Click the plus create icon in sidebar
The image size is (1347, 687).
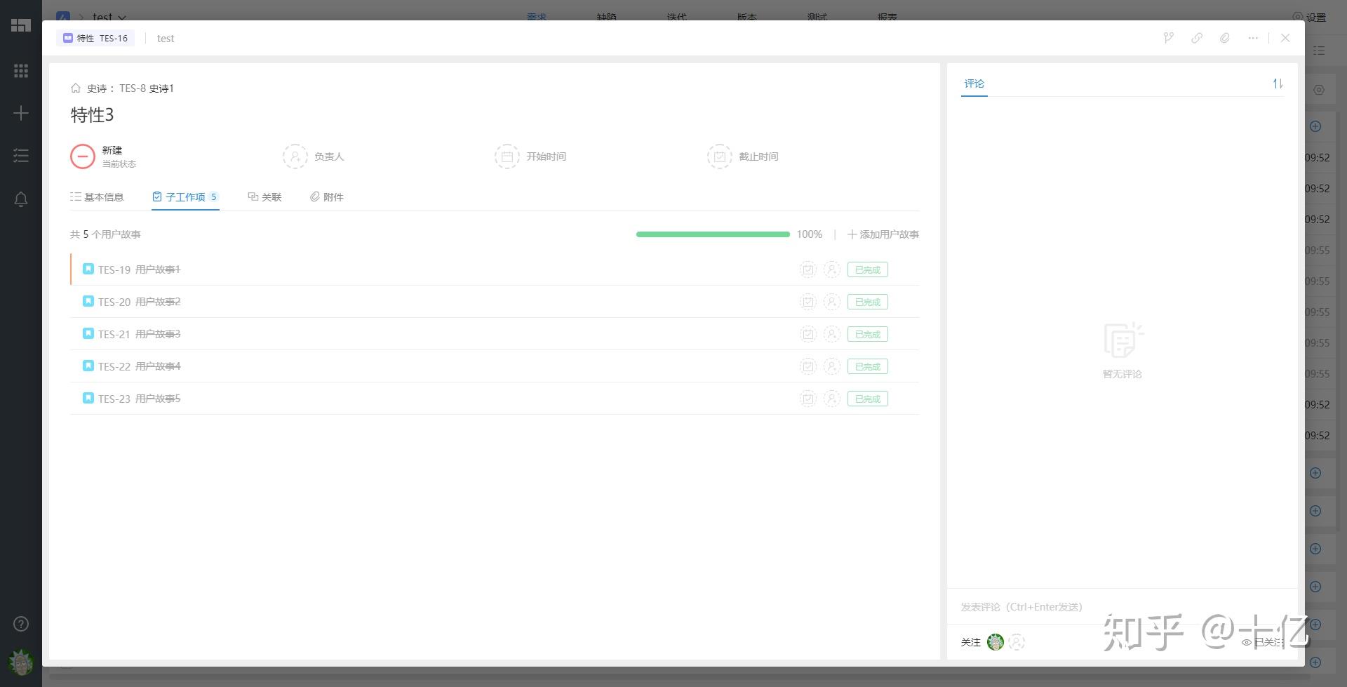[21, 113]
